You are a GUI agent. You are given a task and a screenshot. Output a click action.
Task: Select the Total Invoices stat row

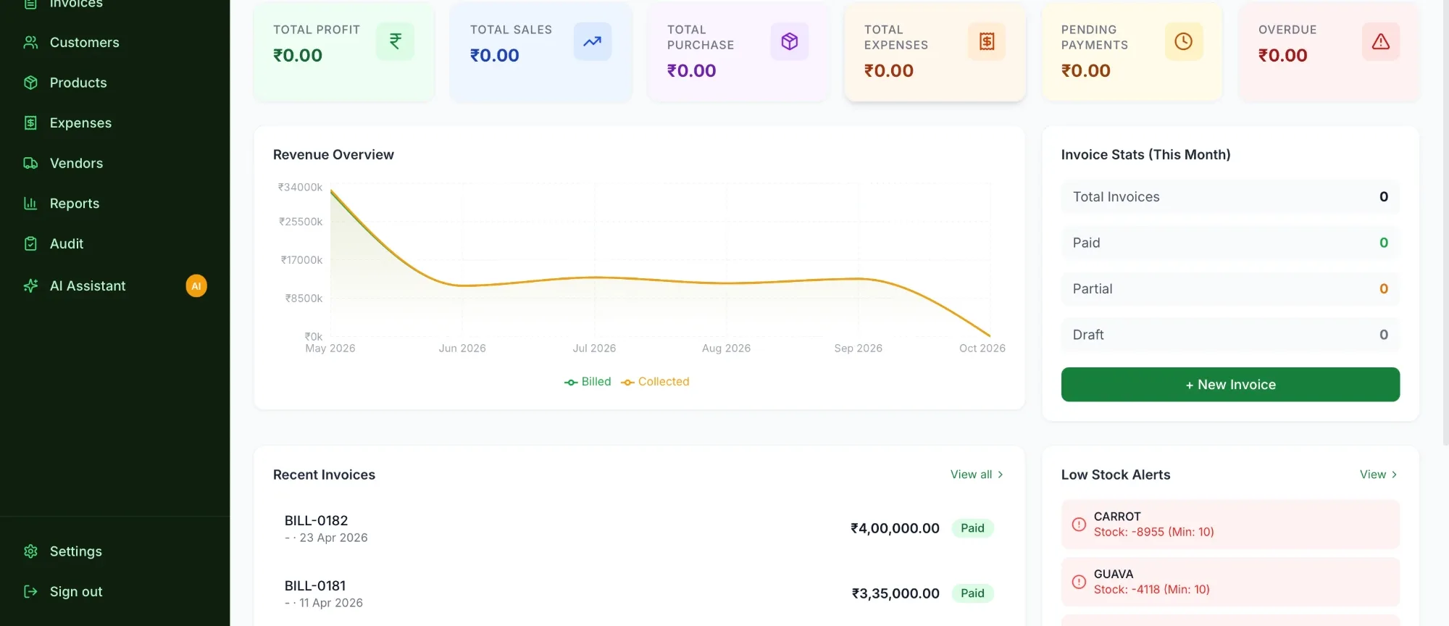pos(1230,197)
